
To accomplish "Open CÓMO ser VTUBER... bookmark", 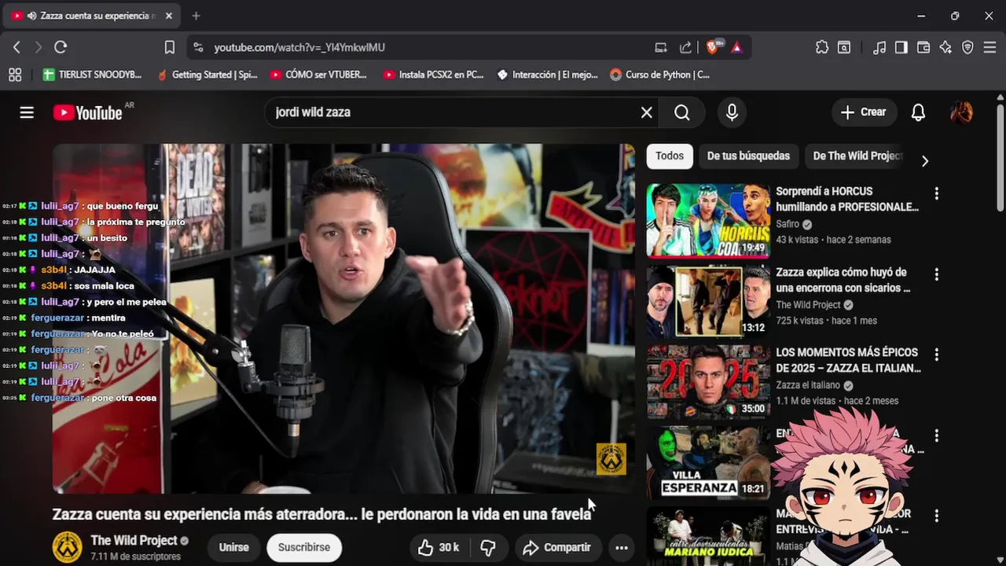I will point(319,75).
